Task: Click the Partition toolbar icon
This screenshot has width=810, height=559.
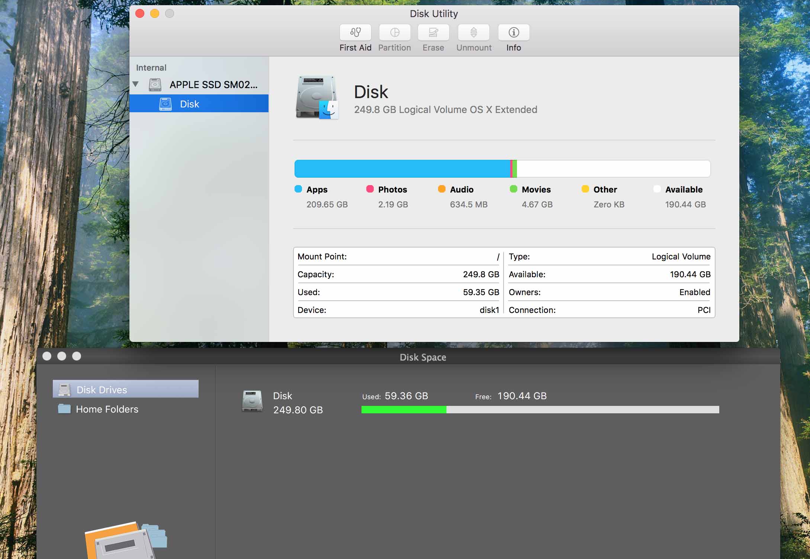Action: click(x=395, y=33)
